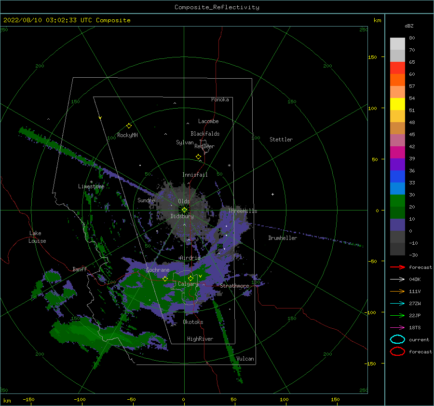Click the Okotoks label

pos(193,322)
